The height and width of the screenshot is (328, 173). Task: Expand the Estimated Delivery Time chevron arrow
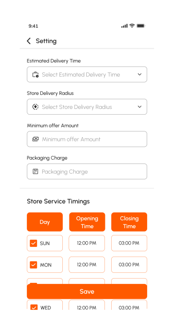tap(139, 74)
